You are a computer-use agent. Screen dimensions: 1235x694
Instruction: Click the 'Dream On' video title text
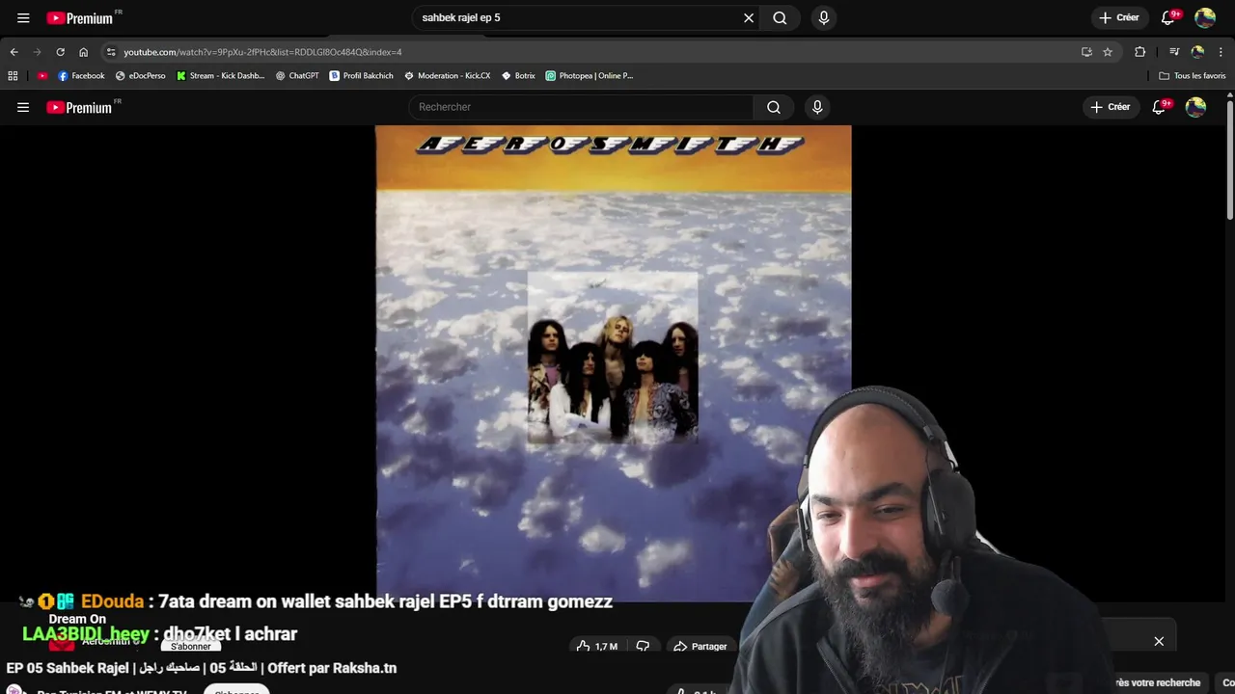77,619
